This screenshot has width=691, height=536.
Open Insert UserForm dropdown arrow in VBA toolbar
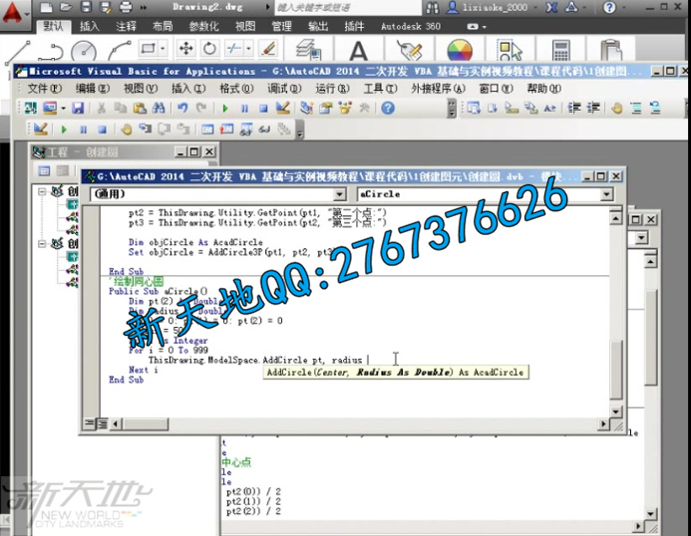coord(64,108)
